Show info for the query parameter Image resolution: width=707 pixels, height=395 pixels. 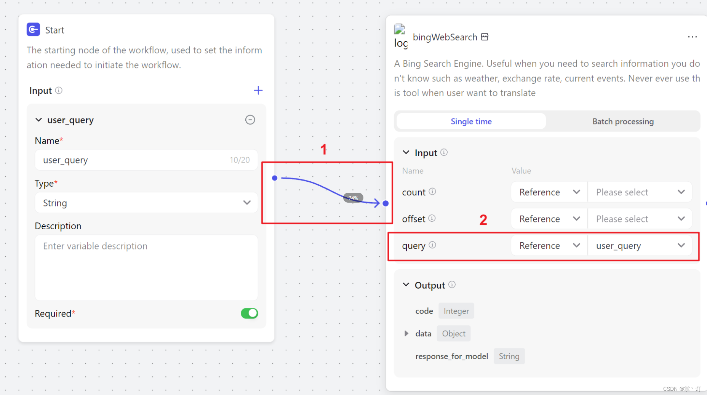coord(432,245)
